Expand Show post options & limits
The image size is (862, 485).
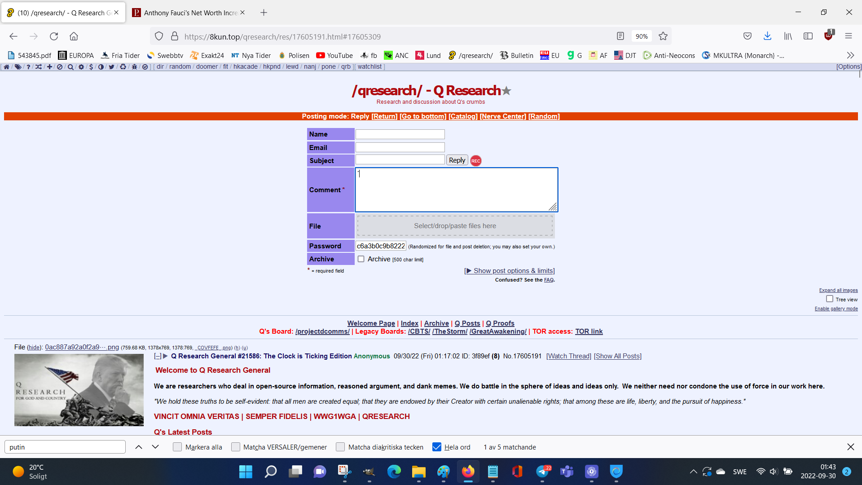510,271
